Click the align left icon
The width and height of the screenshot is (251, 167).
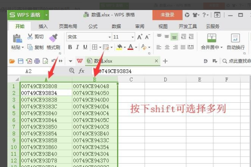click(159, 47)
